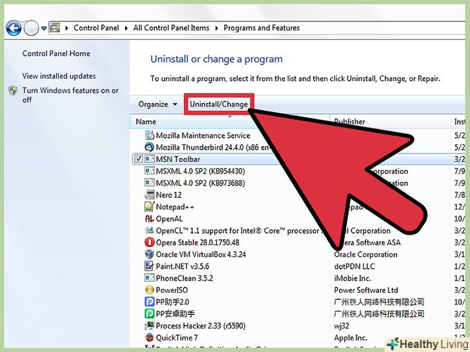Select the QuickTime 7 entry name
The width and height of the screenshot is (470, 352).
(x=177, y=337)
